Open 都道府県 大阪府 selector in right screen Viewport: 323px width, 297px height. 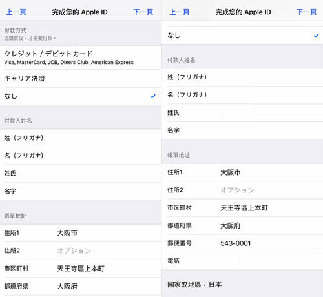pyautogui.click(x=242, y=225)
